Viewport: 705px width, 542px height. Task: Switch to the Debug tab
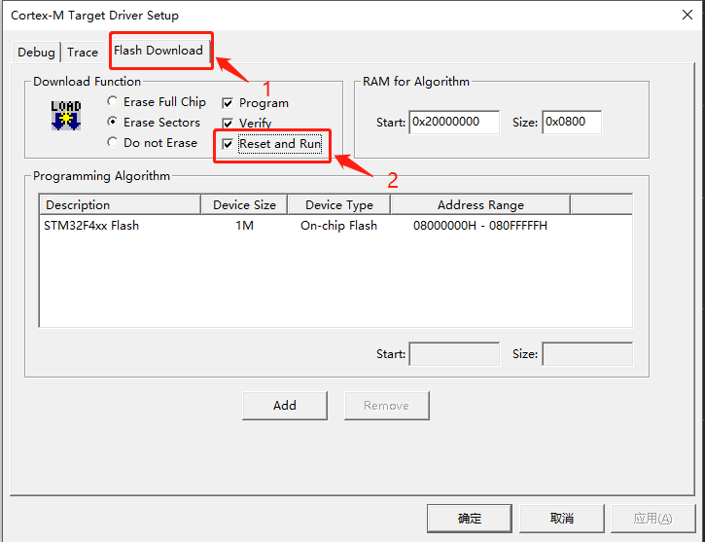pos(36,53)
